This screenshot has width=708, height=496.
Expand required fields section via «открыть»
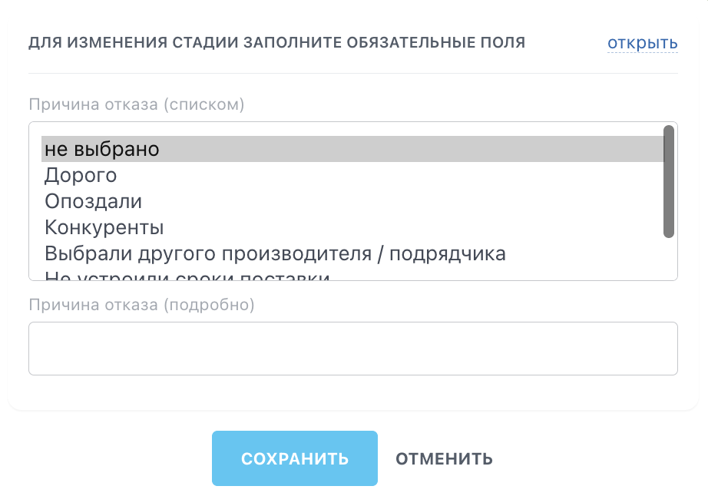[x=642, y=43]
